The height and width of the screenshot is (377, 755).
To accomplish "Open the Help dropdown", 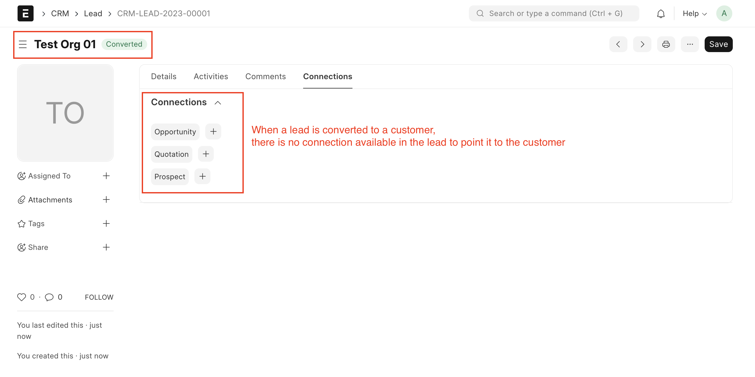I will pyautogui.click(x=694, y=13).
